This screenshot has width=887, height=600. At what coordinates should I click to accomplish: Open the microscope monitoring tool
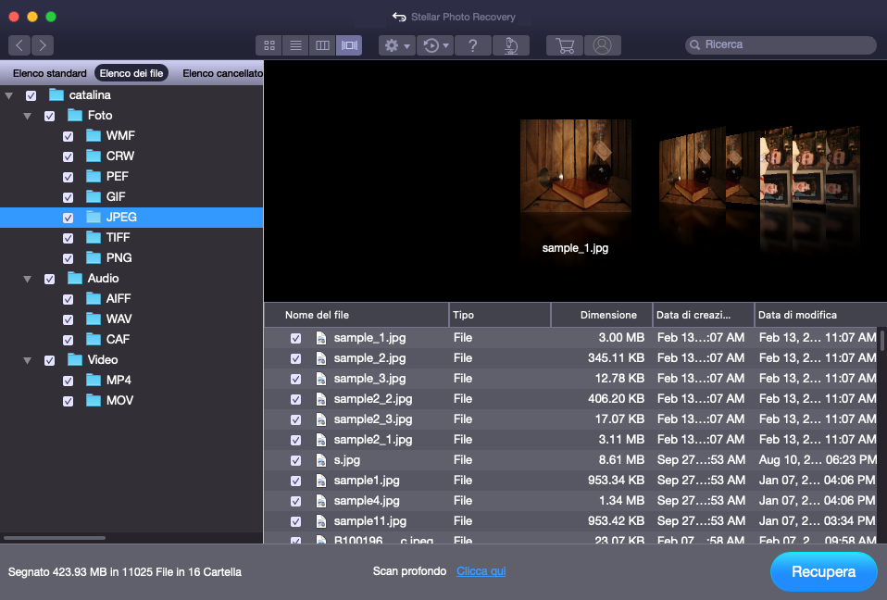click(x=510, y=45)
